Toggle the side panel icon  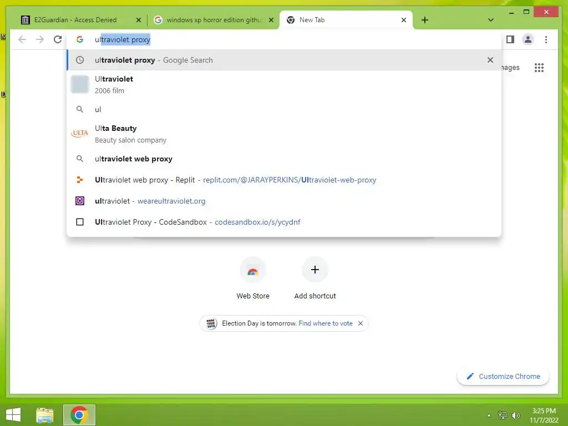(x=510, y=39)
